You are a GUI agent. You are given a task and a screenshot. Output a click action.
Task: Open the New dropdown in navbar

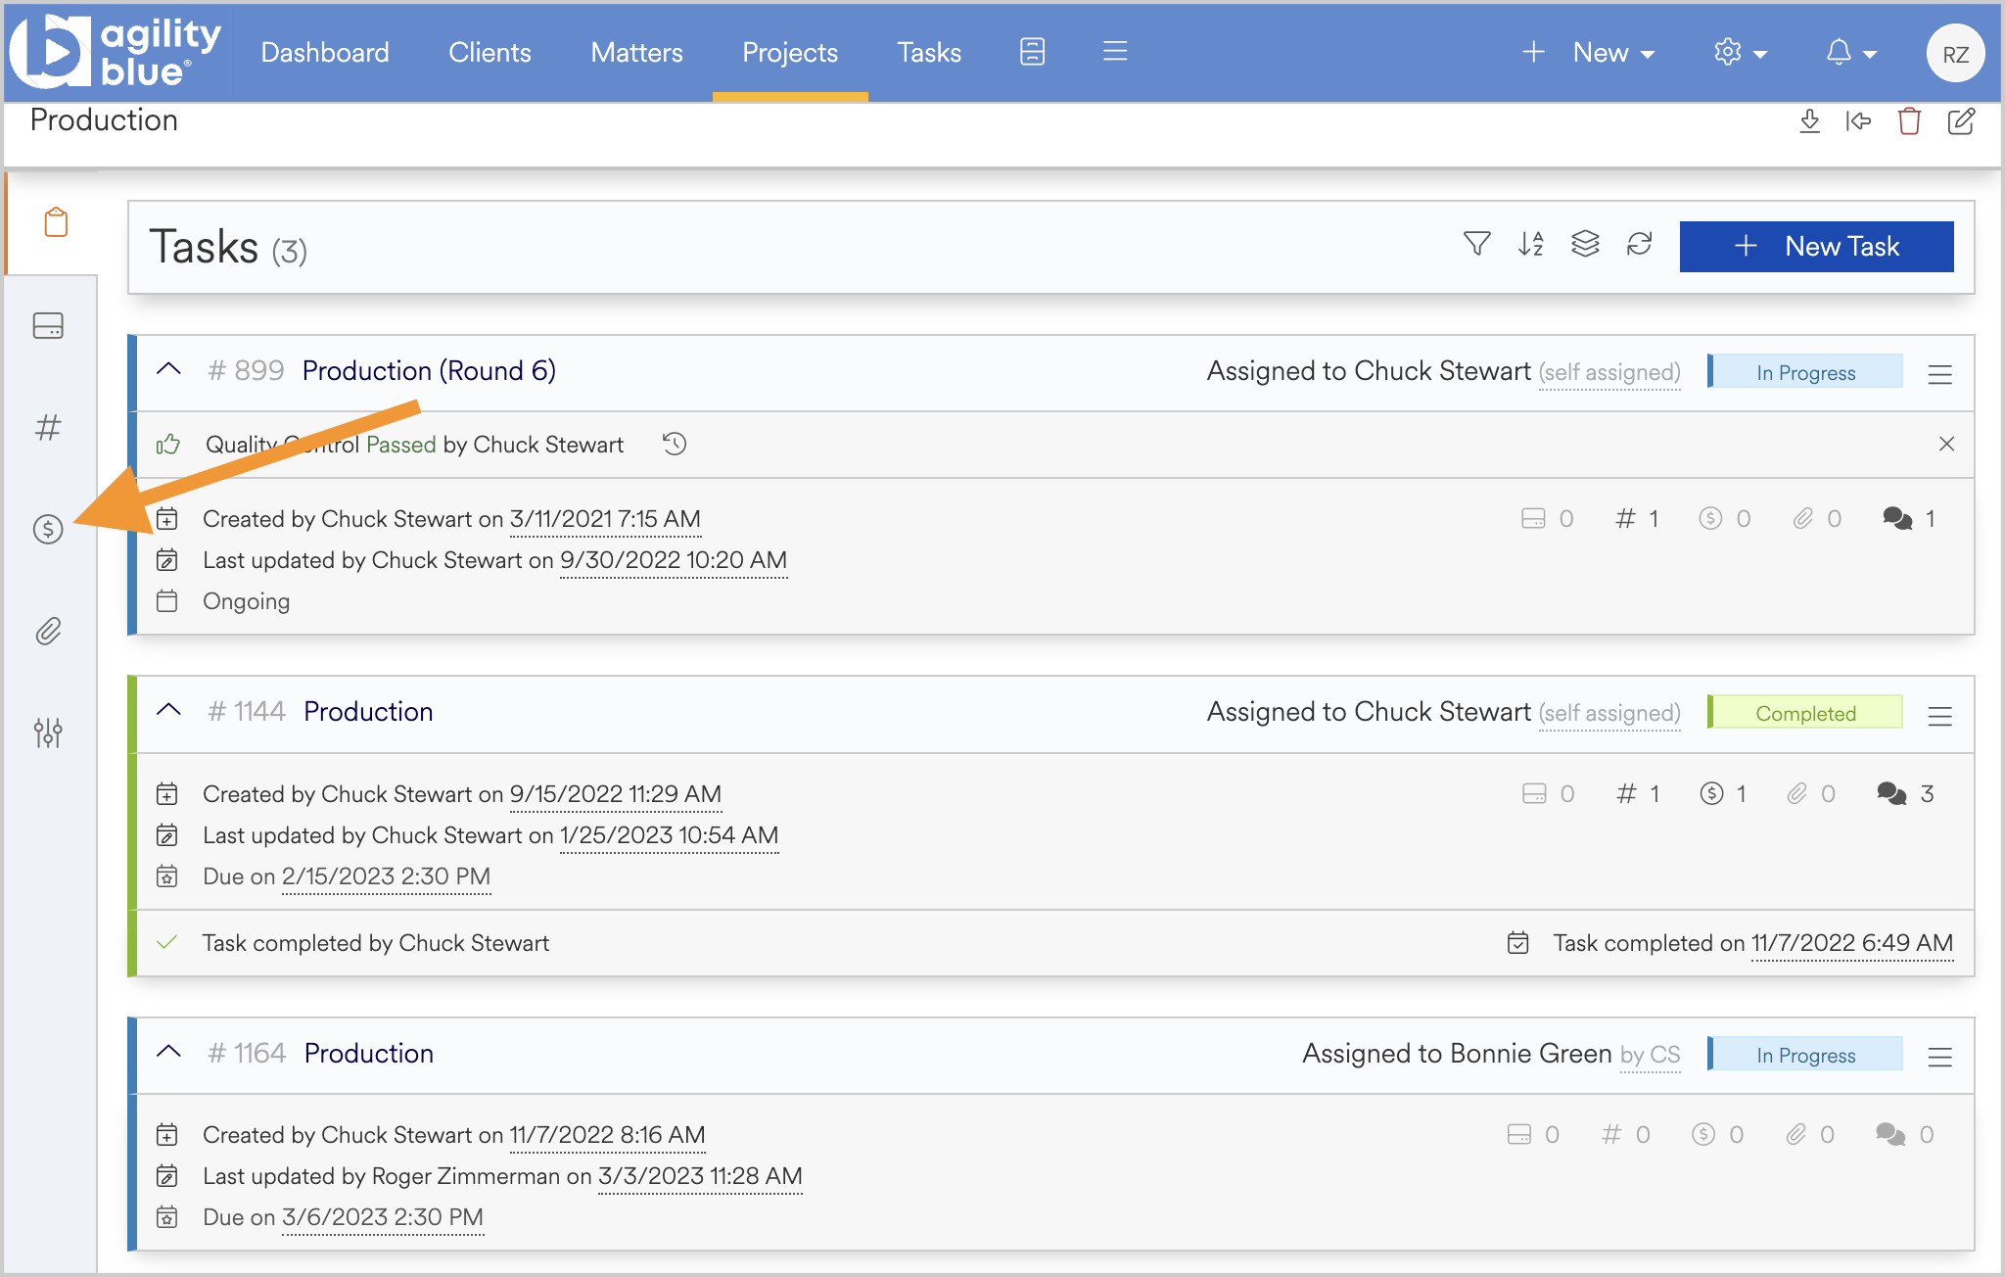point(1589,53)
